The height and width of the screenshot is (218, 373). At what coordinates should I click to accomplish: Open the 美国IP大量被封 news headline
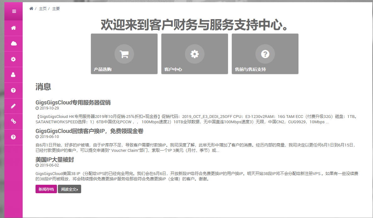(x=55, y=160)
